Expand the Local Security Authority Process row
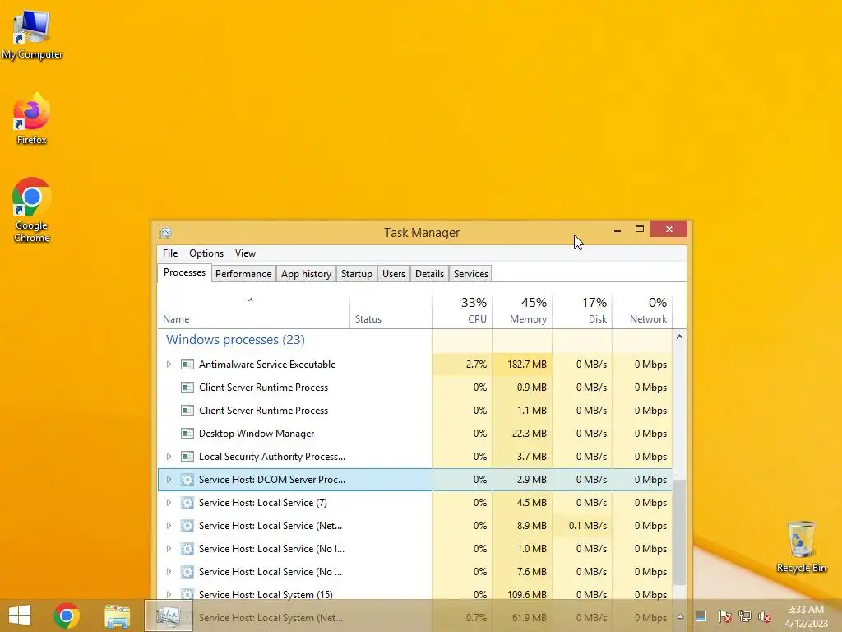Viewport: 842px width, 632px height. click(x=169, y=457)
